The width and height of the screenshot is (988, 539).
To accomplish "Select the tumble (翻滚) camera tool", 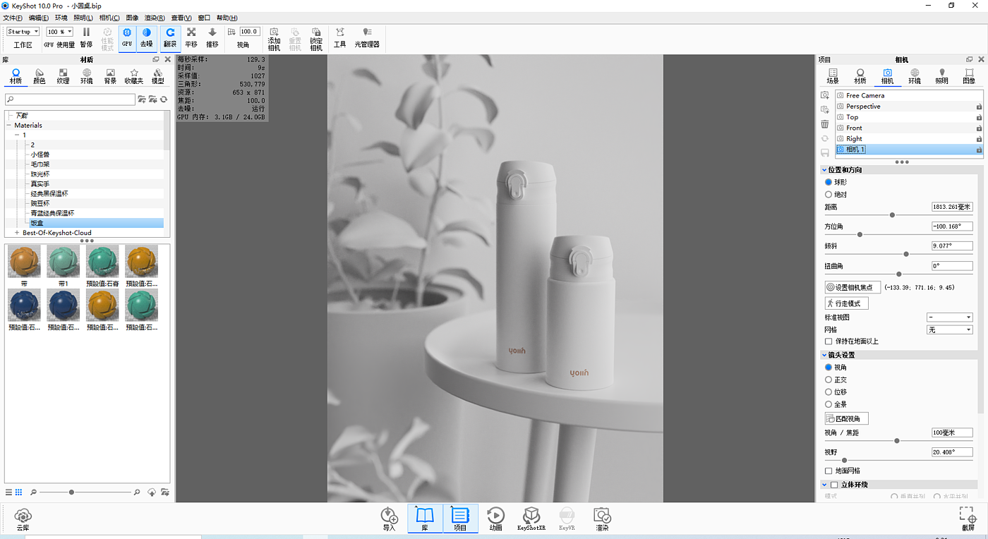I will point(170,37).
